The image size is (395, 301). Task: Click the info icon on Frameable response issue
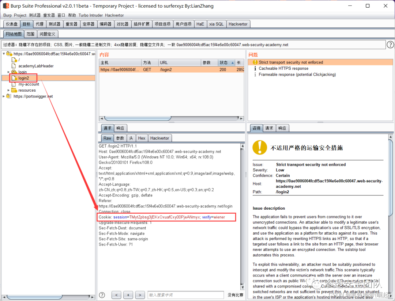255,75
